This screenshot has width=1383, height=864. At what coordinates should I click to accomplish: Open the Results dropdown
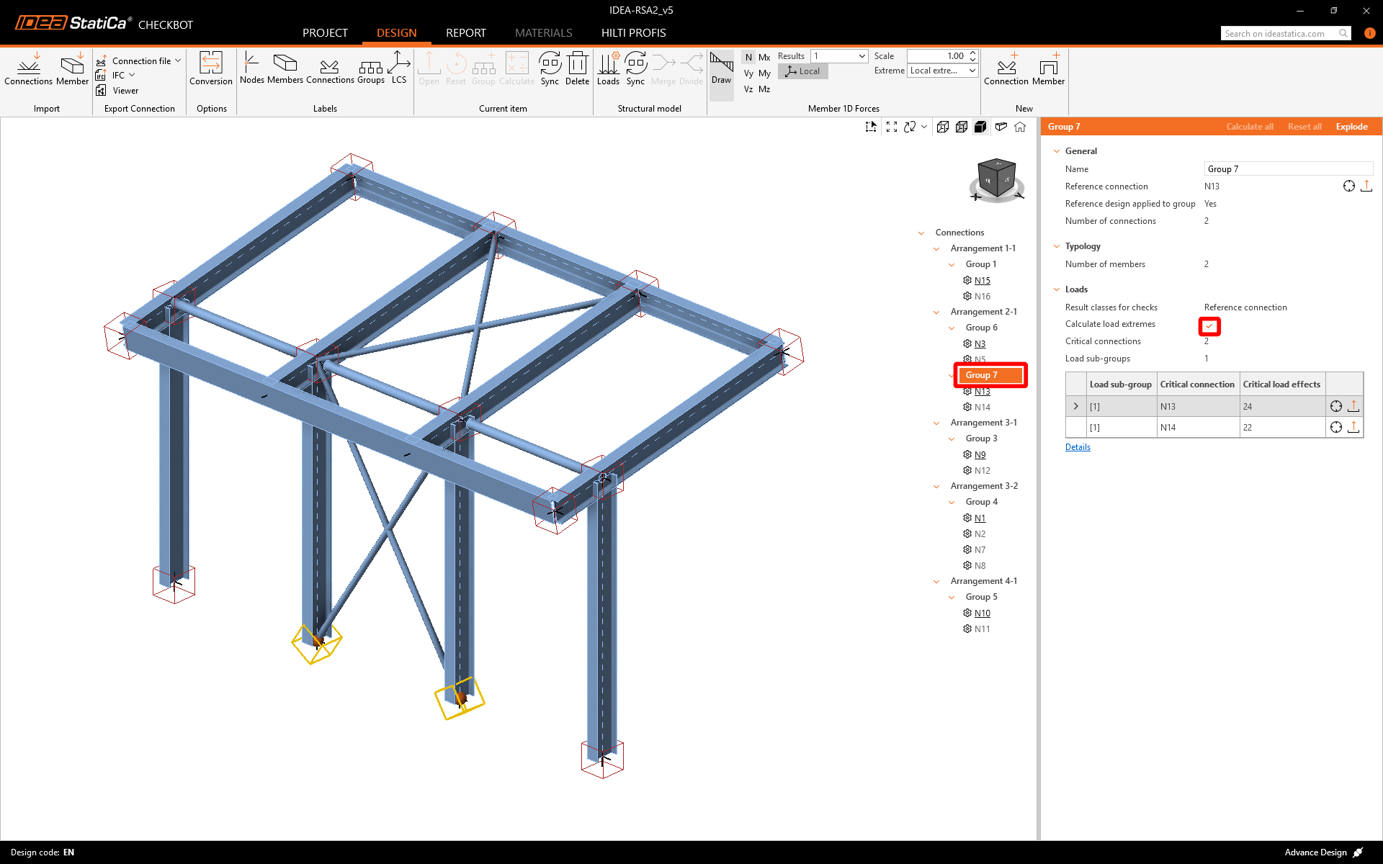click(839, 56)
